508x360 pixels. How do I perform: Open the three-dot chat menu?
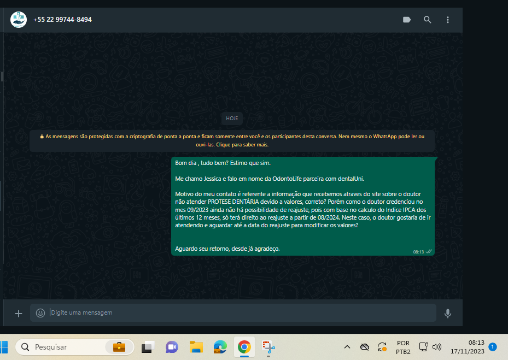point(448,20)
